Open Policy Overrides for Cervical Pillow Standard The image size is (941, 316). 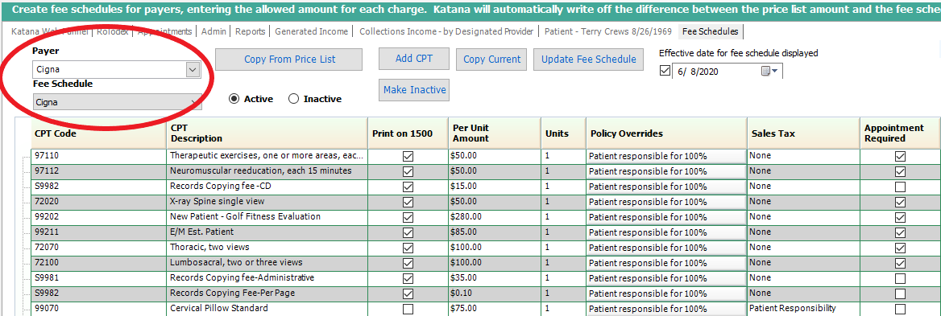[666, 309]
